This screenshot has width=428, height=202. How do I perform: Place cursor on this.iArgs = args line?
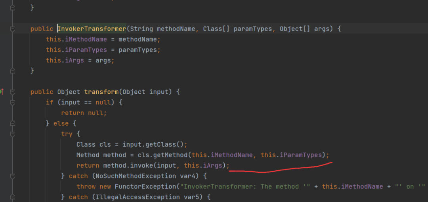80,60
